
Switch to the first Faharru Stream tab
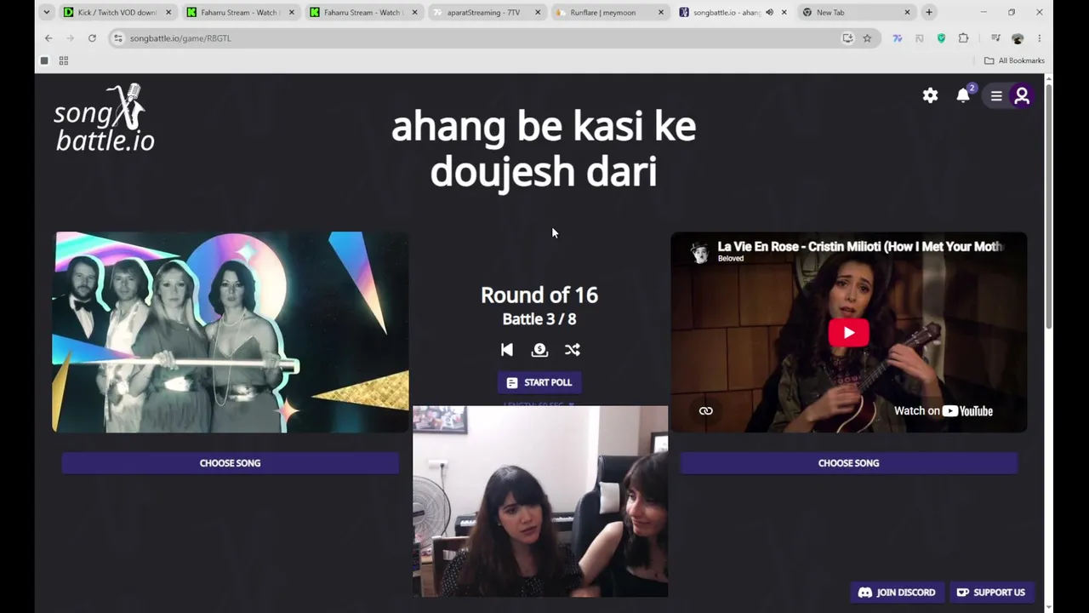point(240,13)
